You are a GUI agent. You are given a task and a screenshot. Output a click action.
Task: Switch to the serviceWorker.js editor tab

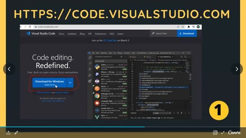coord(165,57)
